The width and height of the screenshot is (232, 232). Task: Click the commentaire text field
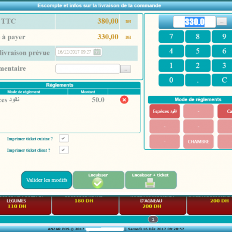(x=87, y=69)
